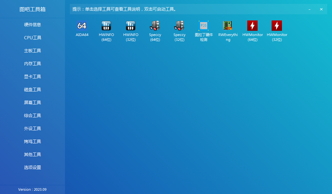Go to the 内存工具 category
The width and height of the screenshot is (332, 194).
[32, 64]
